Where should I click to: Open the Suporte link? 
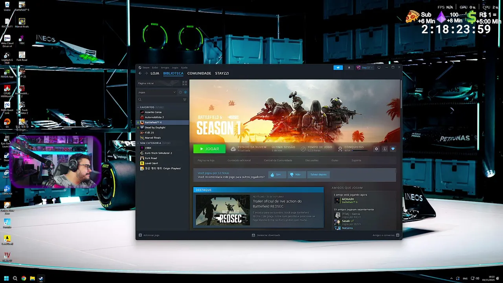pos(356,160)
